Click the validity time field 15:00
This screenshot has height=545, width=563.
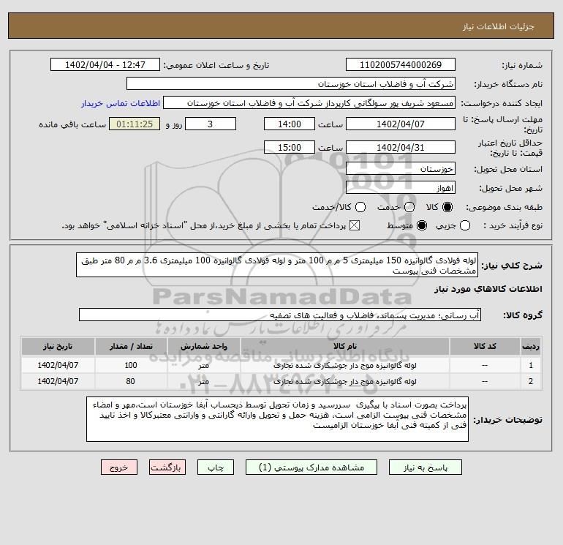click(290, 147)
